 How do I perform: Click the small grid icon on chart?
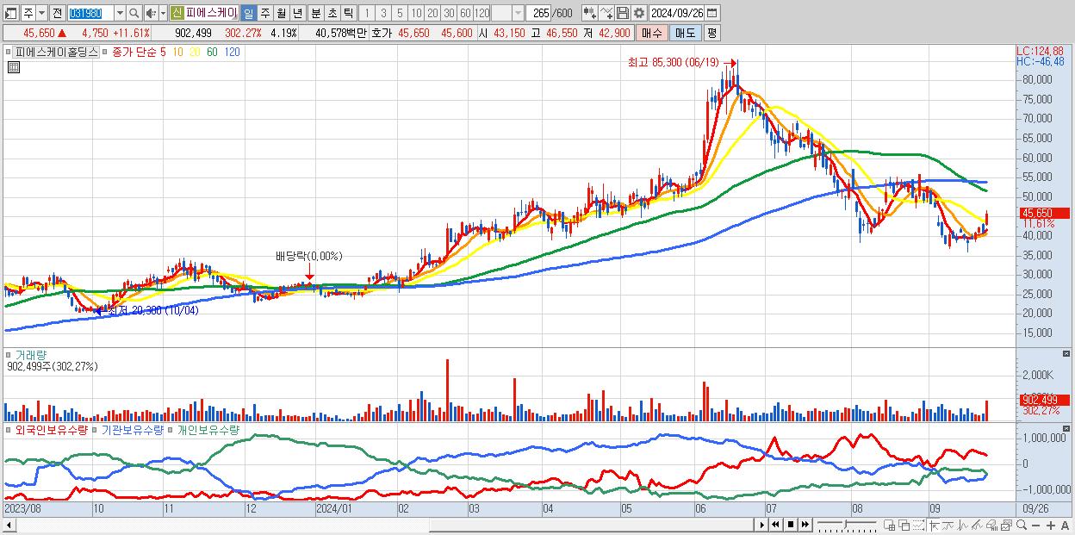[x=12, y=65]
